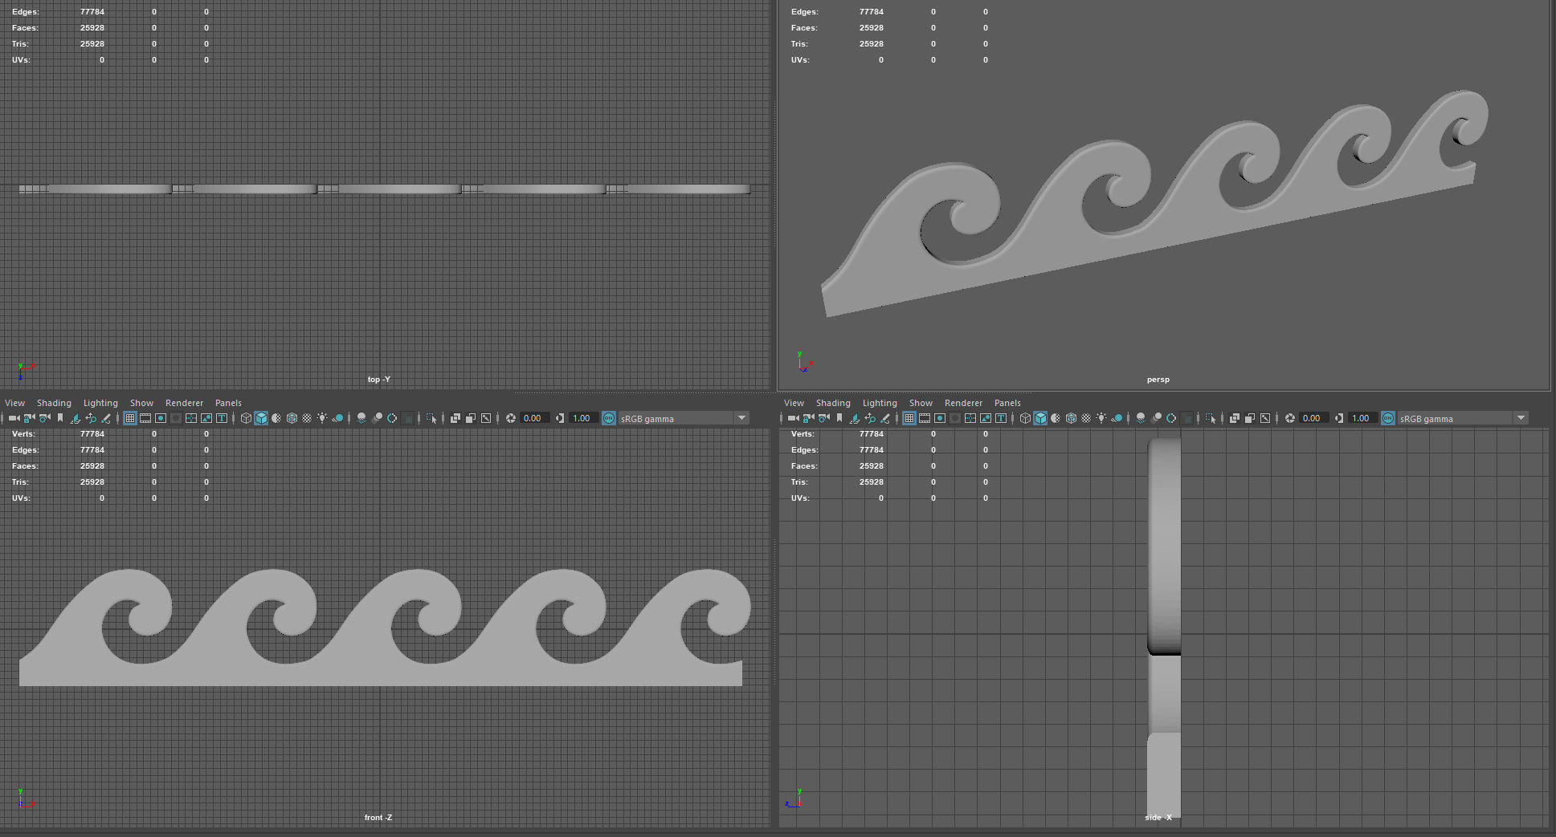1556x837 pixels.
Task: Open Panels menu in front panel
Action: 228,403
